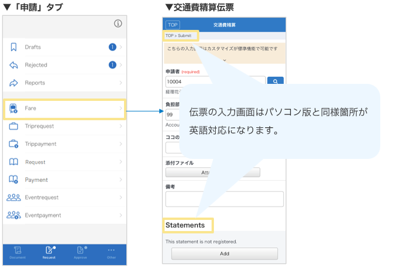Image resolution: width=412 pixels, height=268 pixels.
Task: Open the Other tab
Action: pos(111,252)
